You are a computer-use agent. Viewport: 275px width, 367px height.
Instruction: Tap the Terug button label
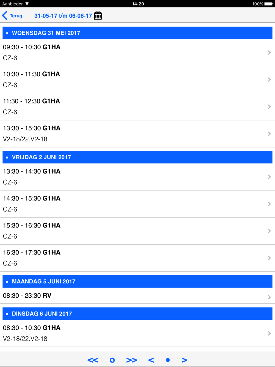[16, 16]
